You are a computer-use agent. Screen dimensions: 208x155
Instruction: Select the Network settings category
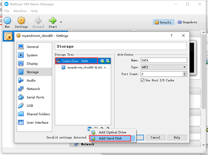click(x=34, y=89)
